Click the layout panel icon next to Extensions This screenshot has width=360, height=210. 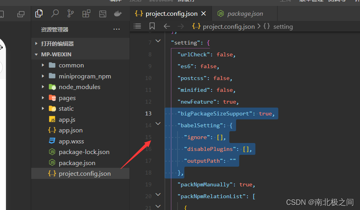(103, 14)
